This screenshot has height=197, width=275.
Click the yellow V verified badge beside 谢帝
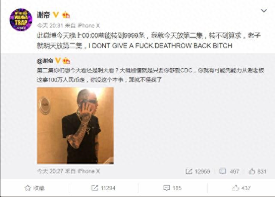click(56, 15)
